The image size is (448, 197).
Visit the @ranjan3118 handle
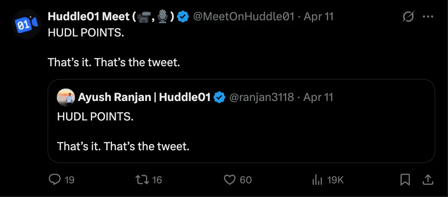point(262,98)
